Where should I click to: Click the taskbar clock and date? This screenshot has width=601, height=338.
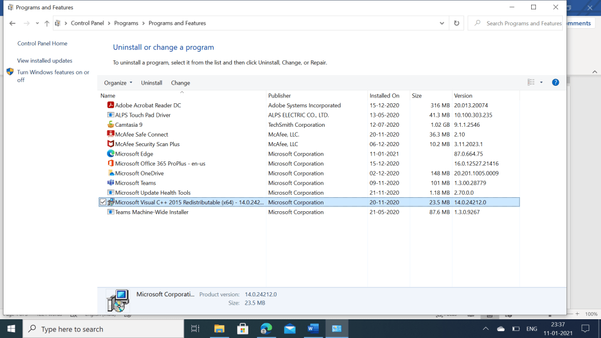(558, 329)
